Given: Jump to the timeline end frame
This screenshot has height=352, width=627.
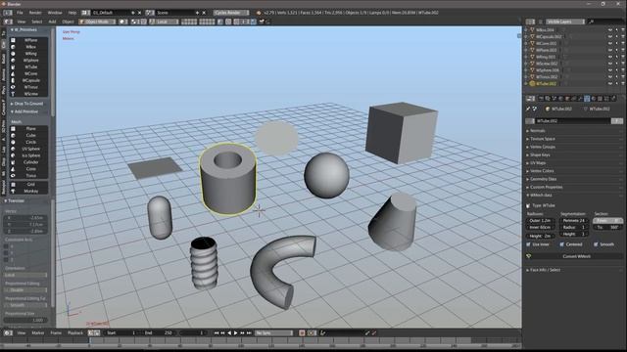Looking at the screenshot, I should tap(249, 332).
